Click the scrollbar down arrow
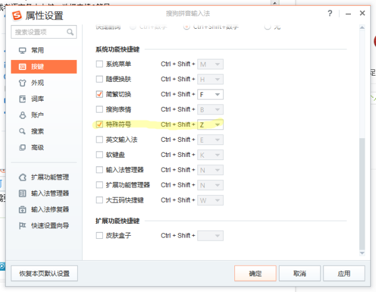The width and height of the screenshot is (376, 292). click(x=362, y=253)
